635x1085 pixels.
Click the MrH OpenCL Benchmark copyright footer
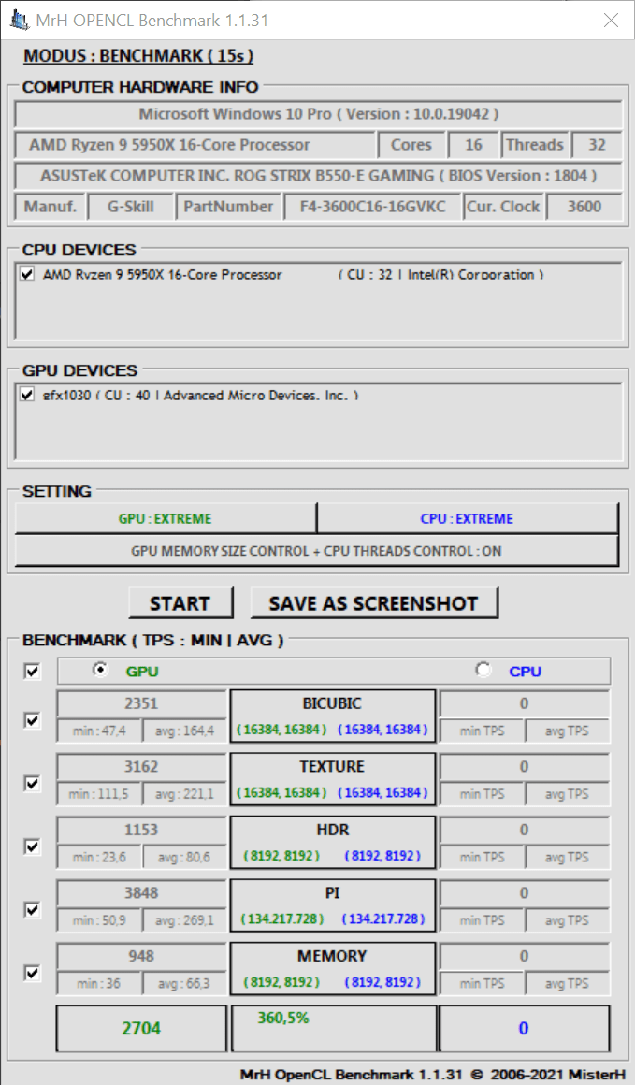(433, 1075)
